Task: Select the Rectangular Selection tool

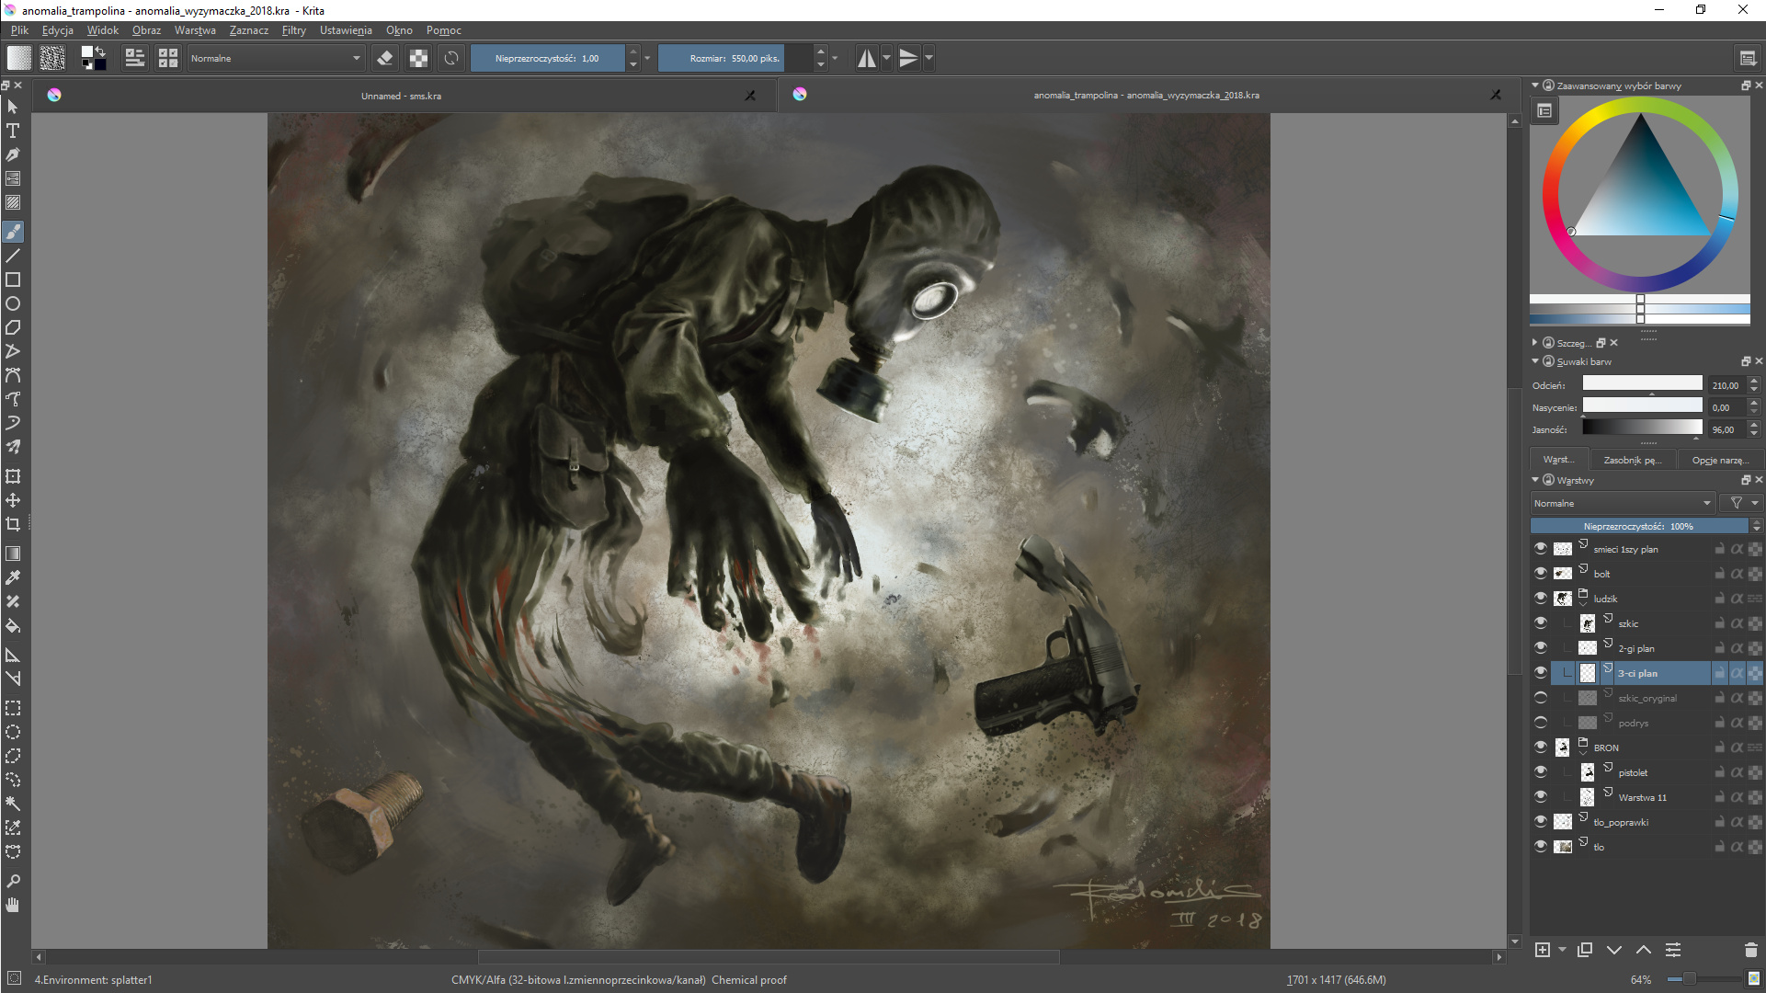Action: [x=13, y=708]
